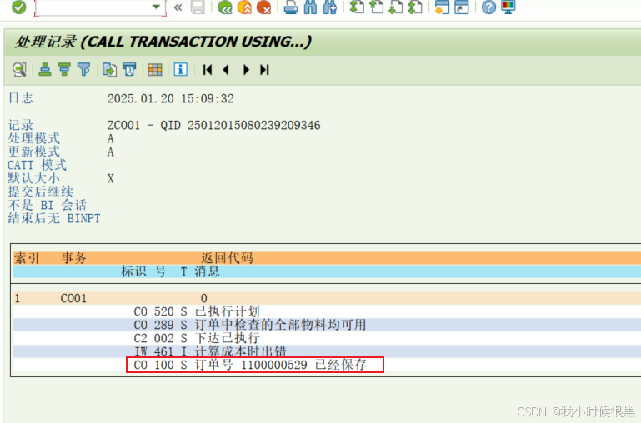Click the 日志 label
641x423 pixels.
(x=21, y=98)
